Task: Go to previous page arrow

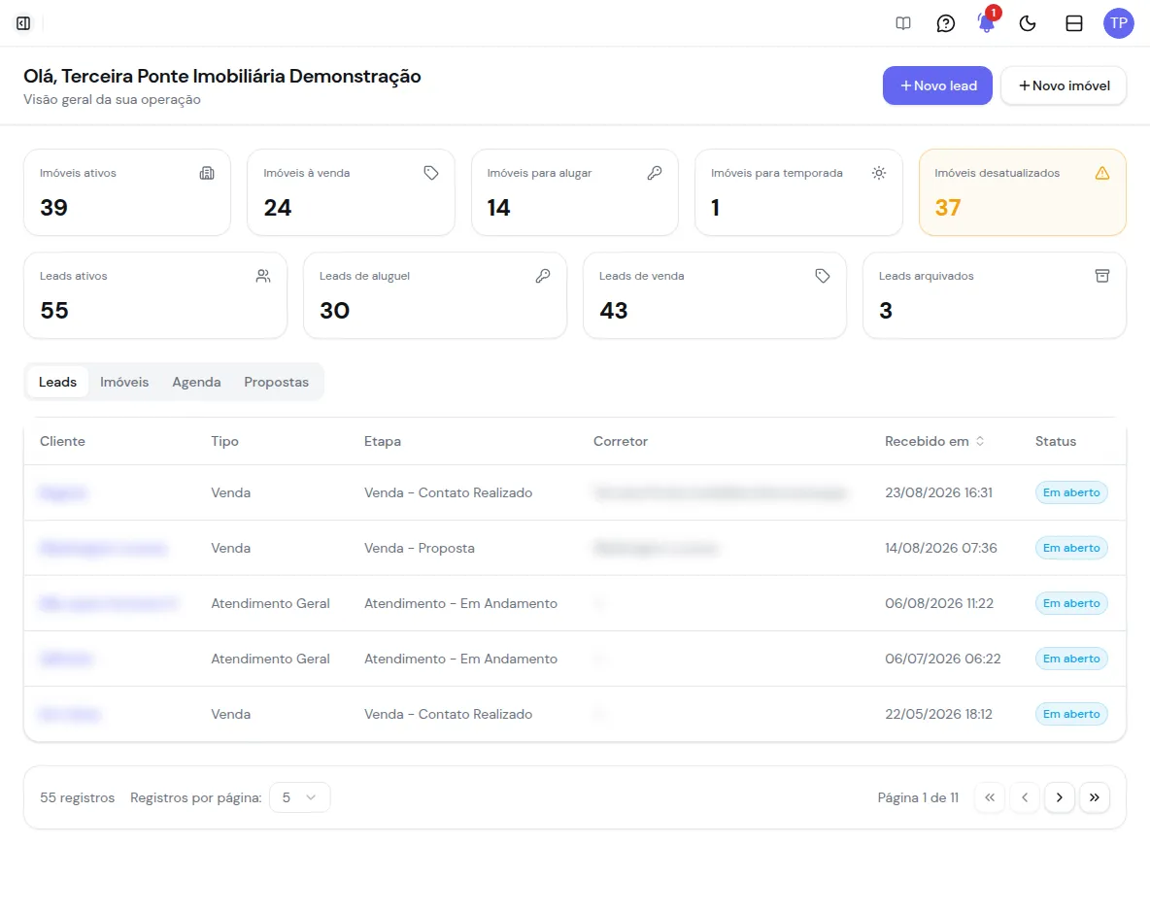Action: 1025,797
